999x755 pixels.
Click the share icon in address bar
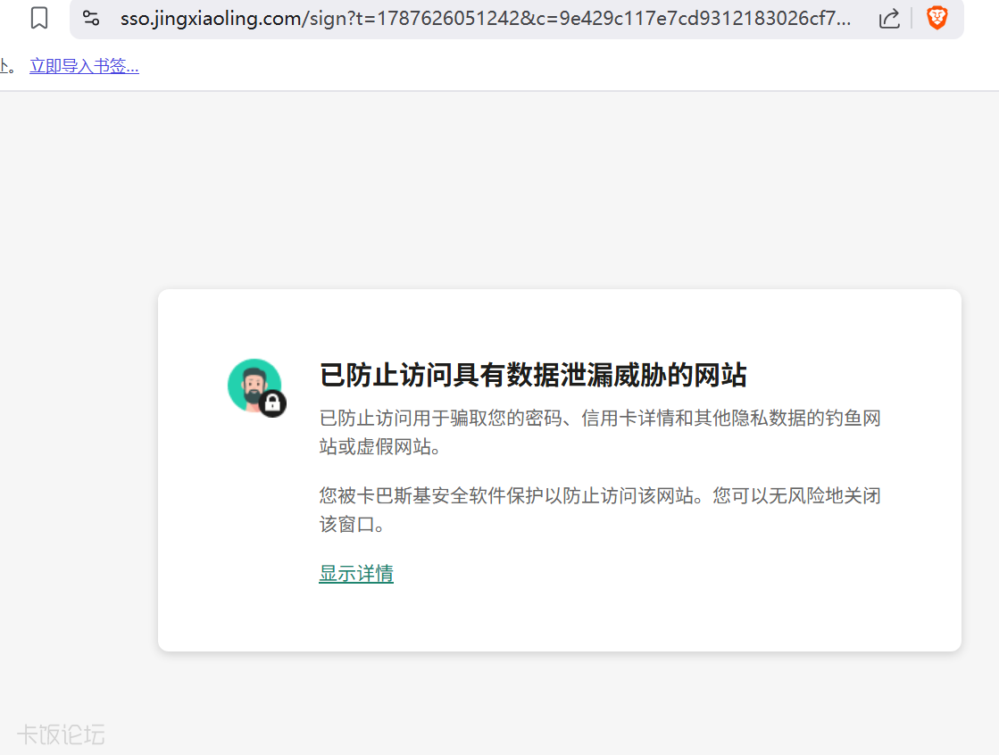pyautogui.click(x=889, y=19)
